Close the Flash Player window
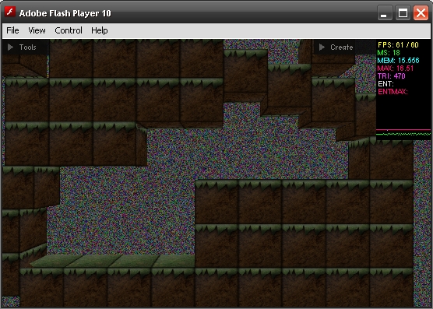 (x=421, y=13)
